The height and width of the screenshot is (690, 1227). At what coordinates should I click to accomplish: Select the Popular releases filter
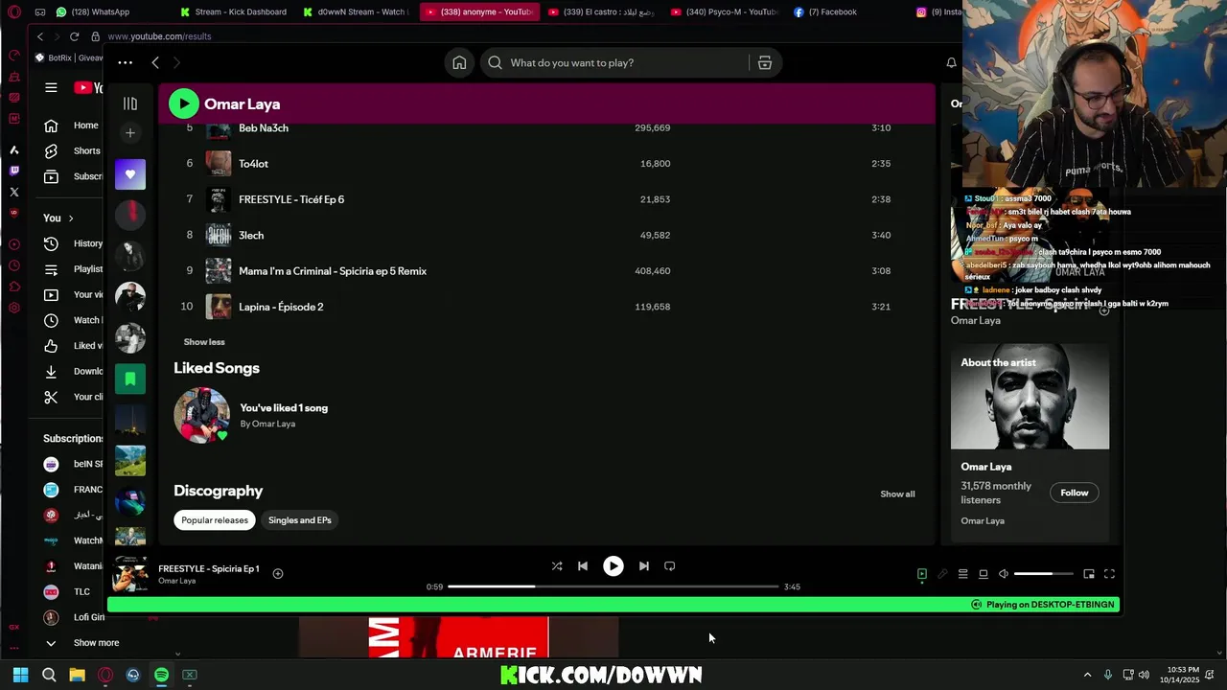tap(215, 520)
